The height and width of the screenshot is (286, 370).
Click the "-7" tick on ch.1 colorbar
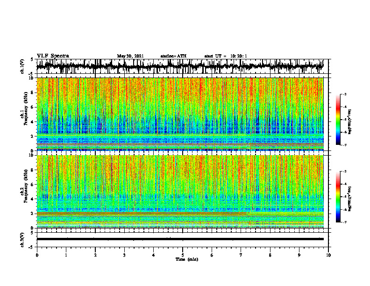345,145
